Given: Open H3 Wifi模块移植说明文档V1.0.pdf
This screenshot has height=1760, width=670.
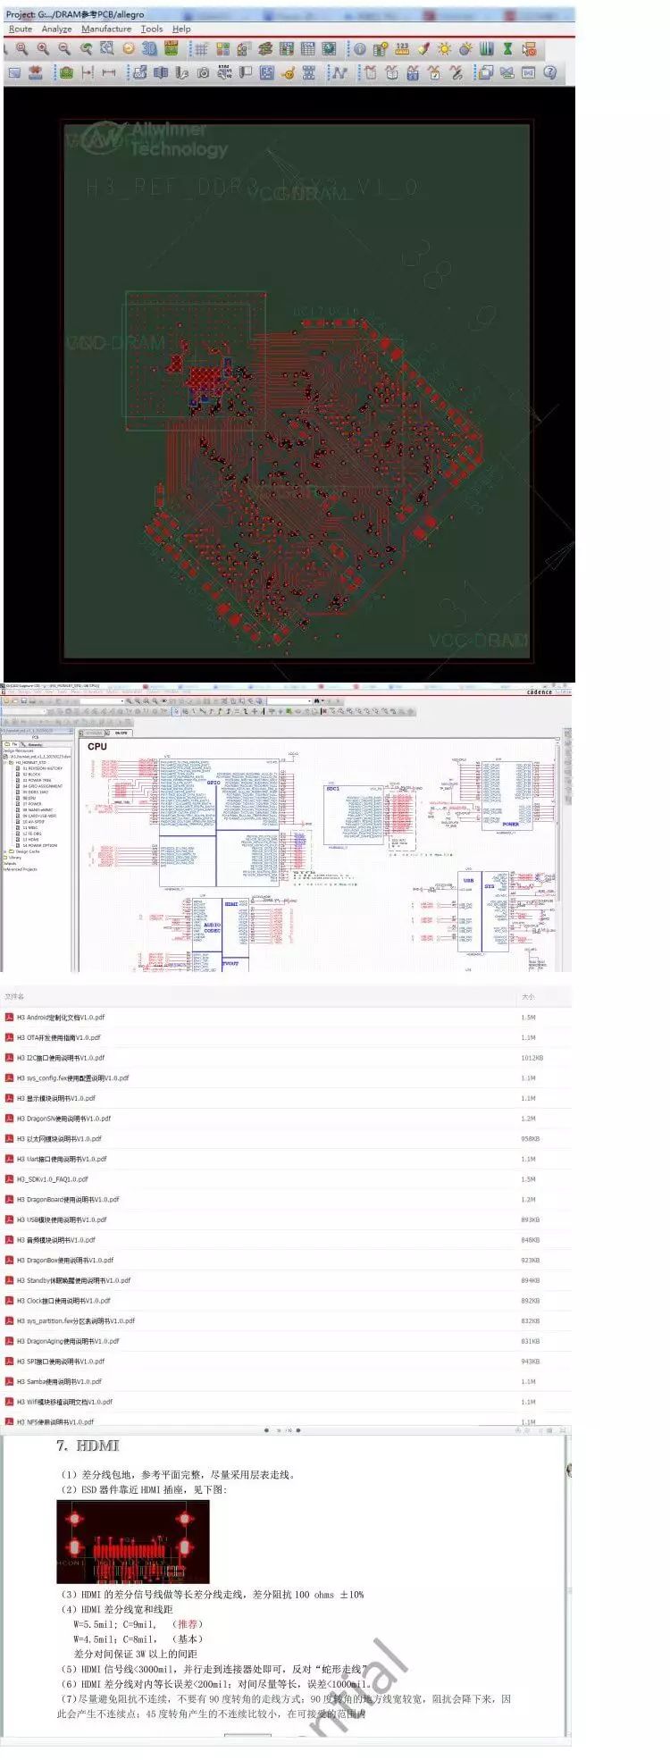Looking at the screenshot, I should coord(65,1402).
